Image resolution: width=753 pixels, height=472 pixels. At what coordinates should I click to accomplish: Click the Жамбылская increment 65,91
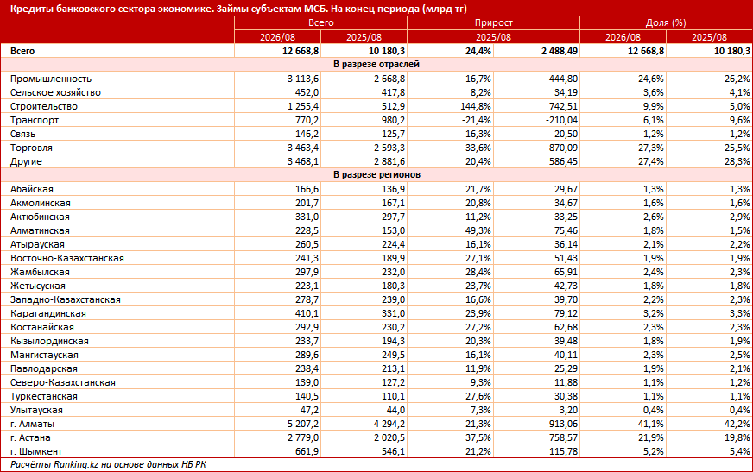point(566,273)
